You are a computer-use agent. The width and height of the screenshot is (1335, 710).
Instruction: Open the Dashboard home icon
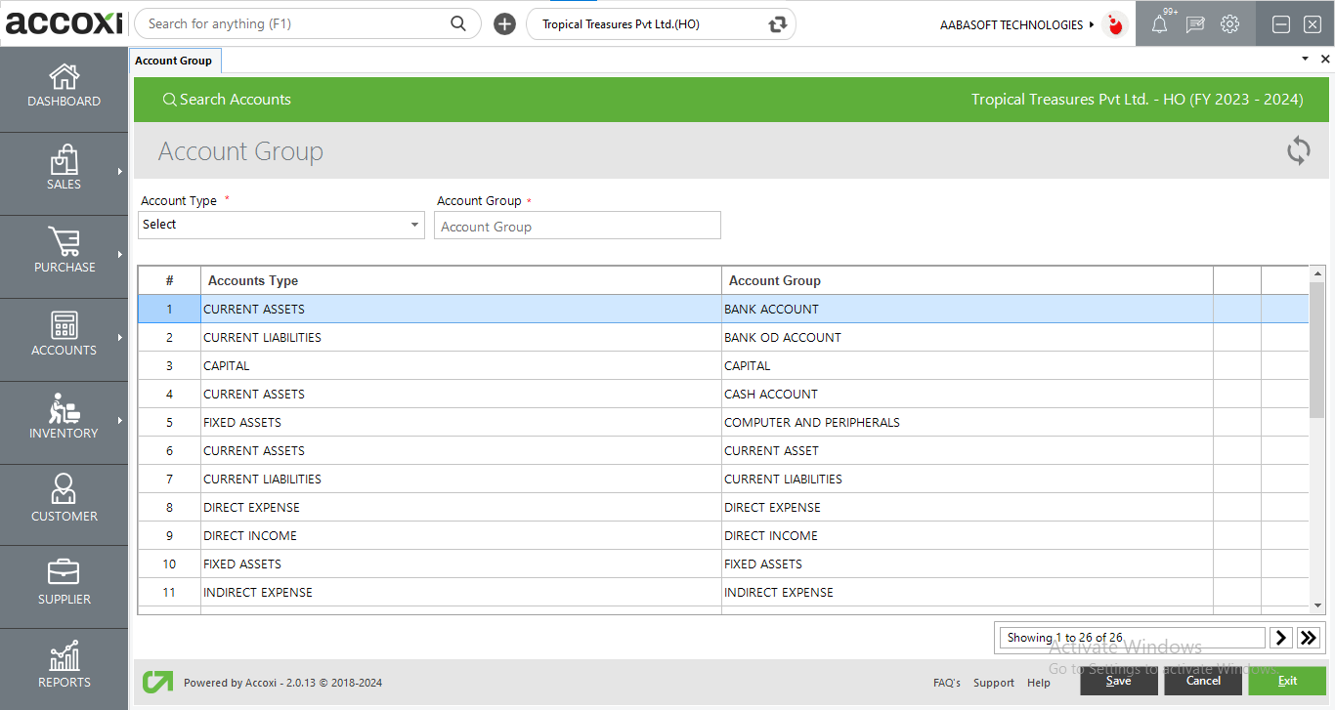coord(64,77)
